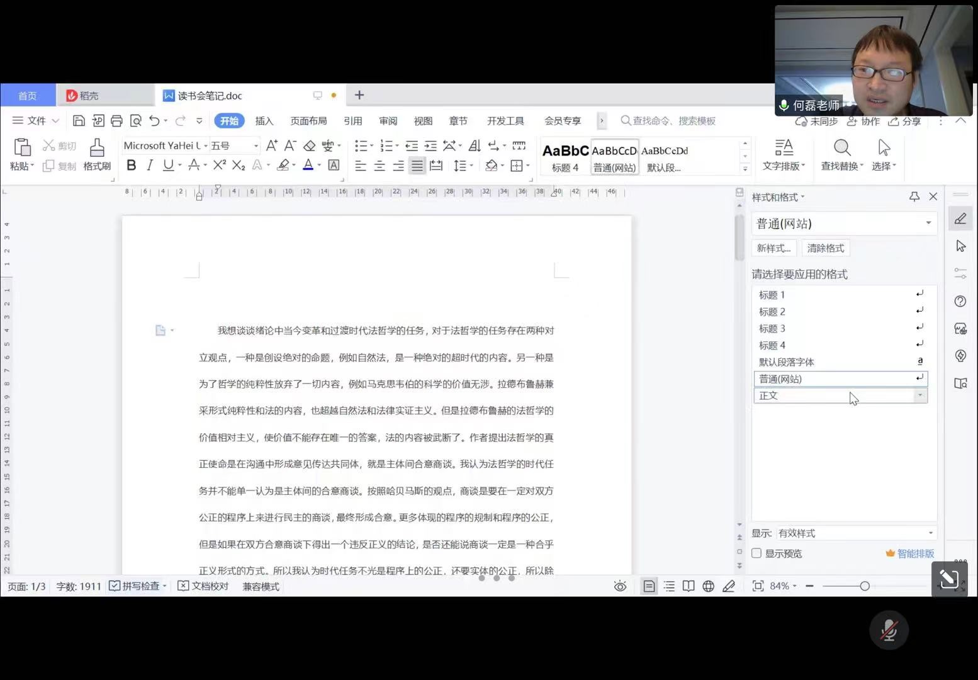Expand the 正文 style dropdown arrow
The height and width of the screenshot is (680, 978).
tap(920, 395)
